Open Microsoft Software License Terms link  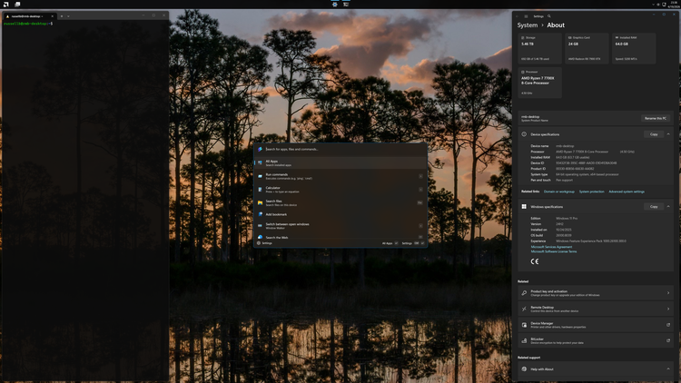pos(554,251)
